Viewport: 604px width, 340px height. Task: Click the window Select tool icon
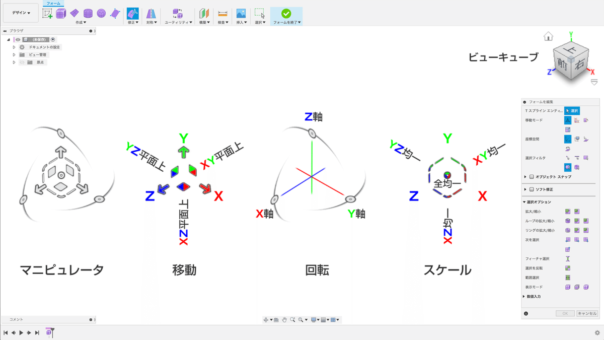point(260,14)
